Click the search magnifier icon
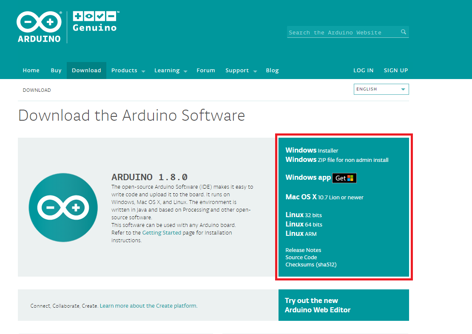This screenshot has height=334, width=472. click(404, 32)
